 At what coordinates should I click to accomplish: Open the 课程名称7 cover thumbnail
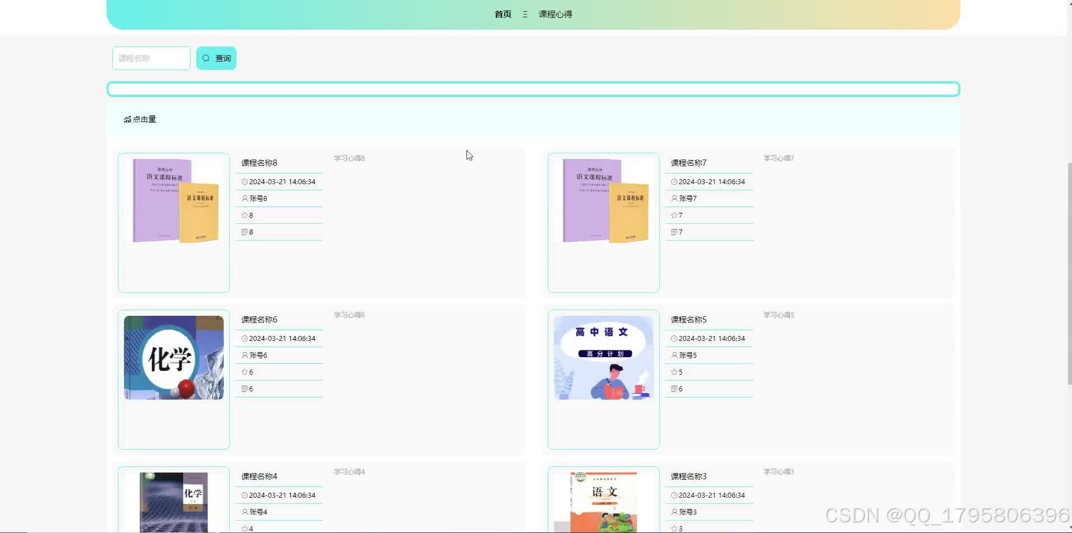click(603, 200)
